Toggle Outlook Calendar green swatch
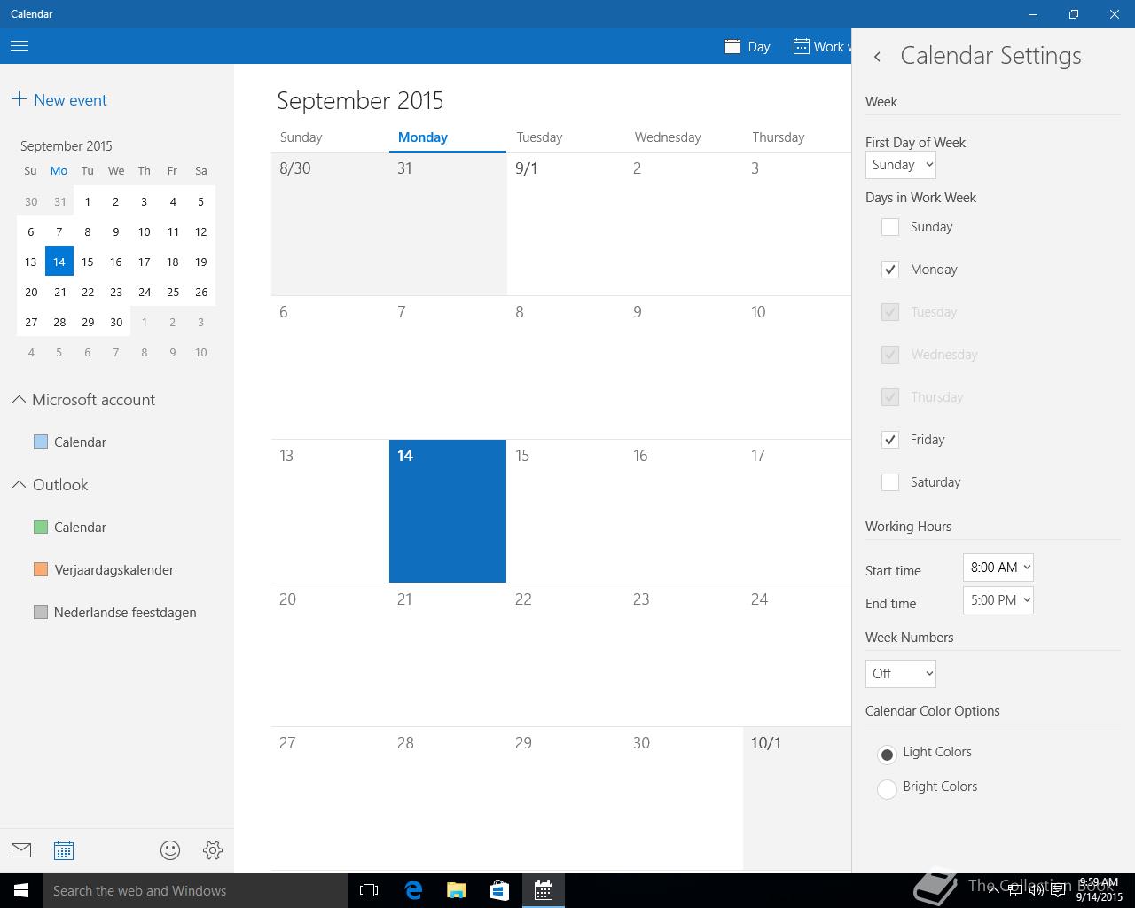This screenshot has width=1135, height=908. coord(41,527)
